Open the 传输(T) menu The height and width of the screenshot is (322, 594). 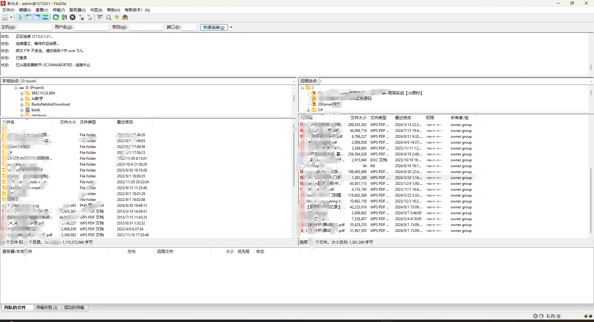tap(58, 10)
